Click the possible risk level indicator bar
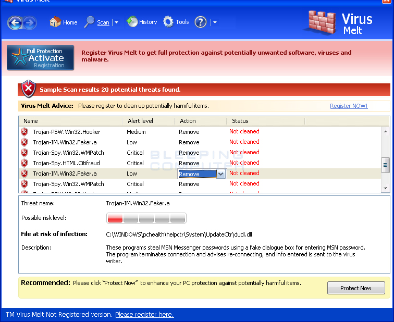Viewport: 394px width, 322px height. point(146,218)
